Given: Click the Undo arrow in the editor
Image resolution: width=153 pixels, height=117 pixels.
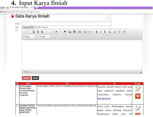Looking at the screenshot, I should point(47,32).
